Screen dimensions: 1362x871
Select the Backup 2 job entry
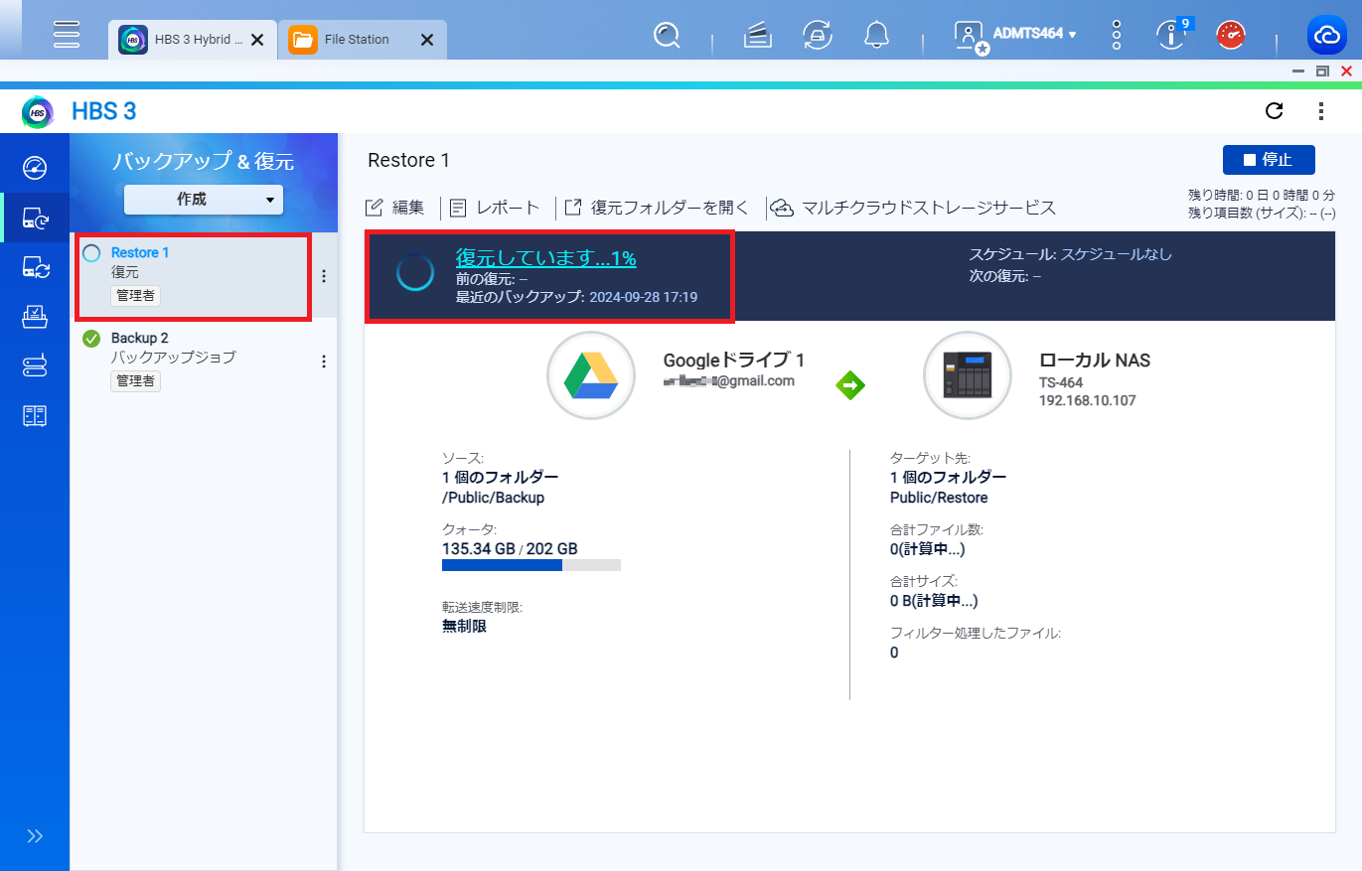click(x=204, y=361)
